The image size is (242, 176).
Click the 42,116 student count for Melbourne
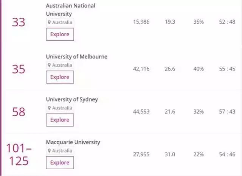point(141,69)
